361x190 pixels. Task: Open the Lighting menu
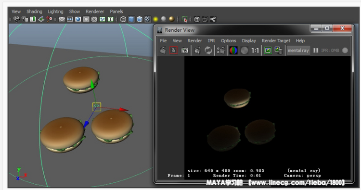55,12
